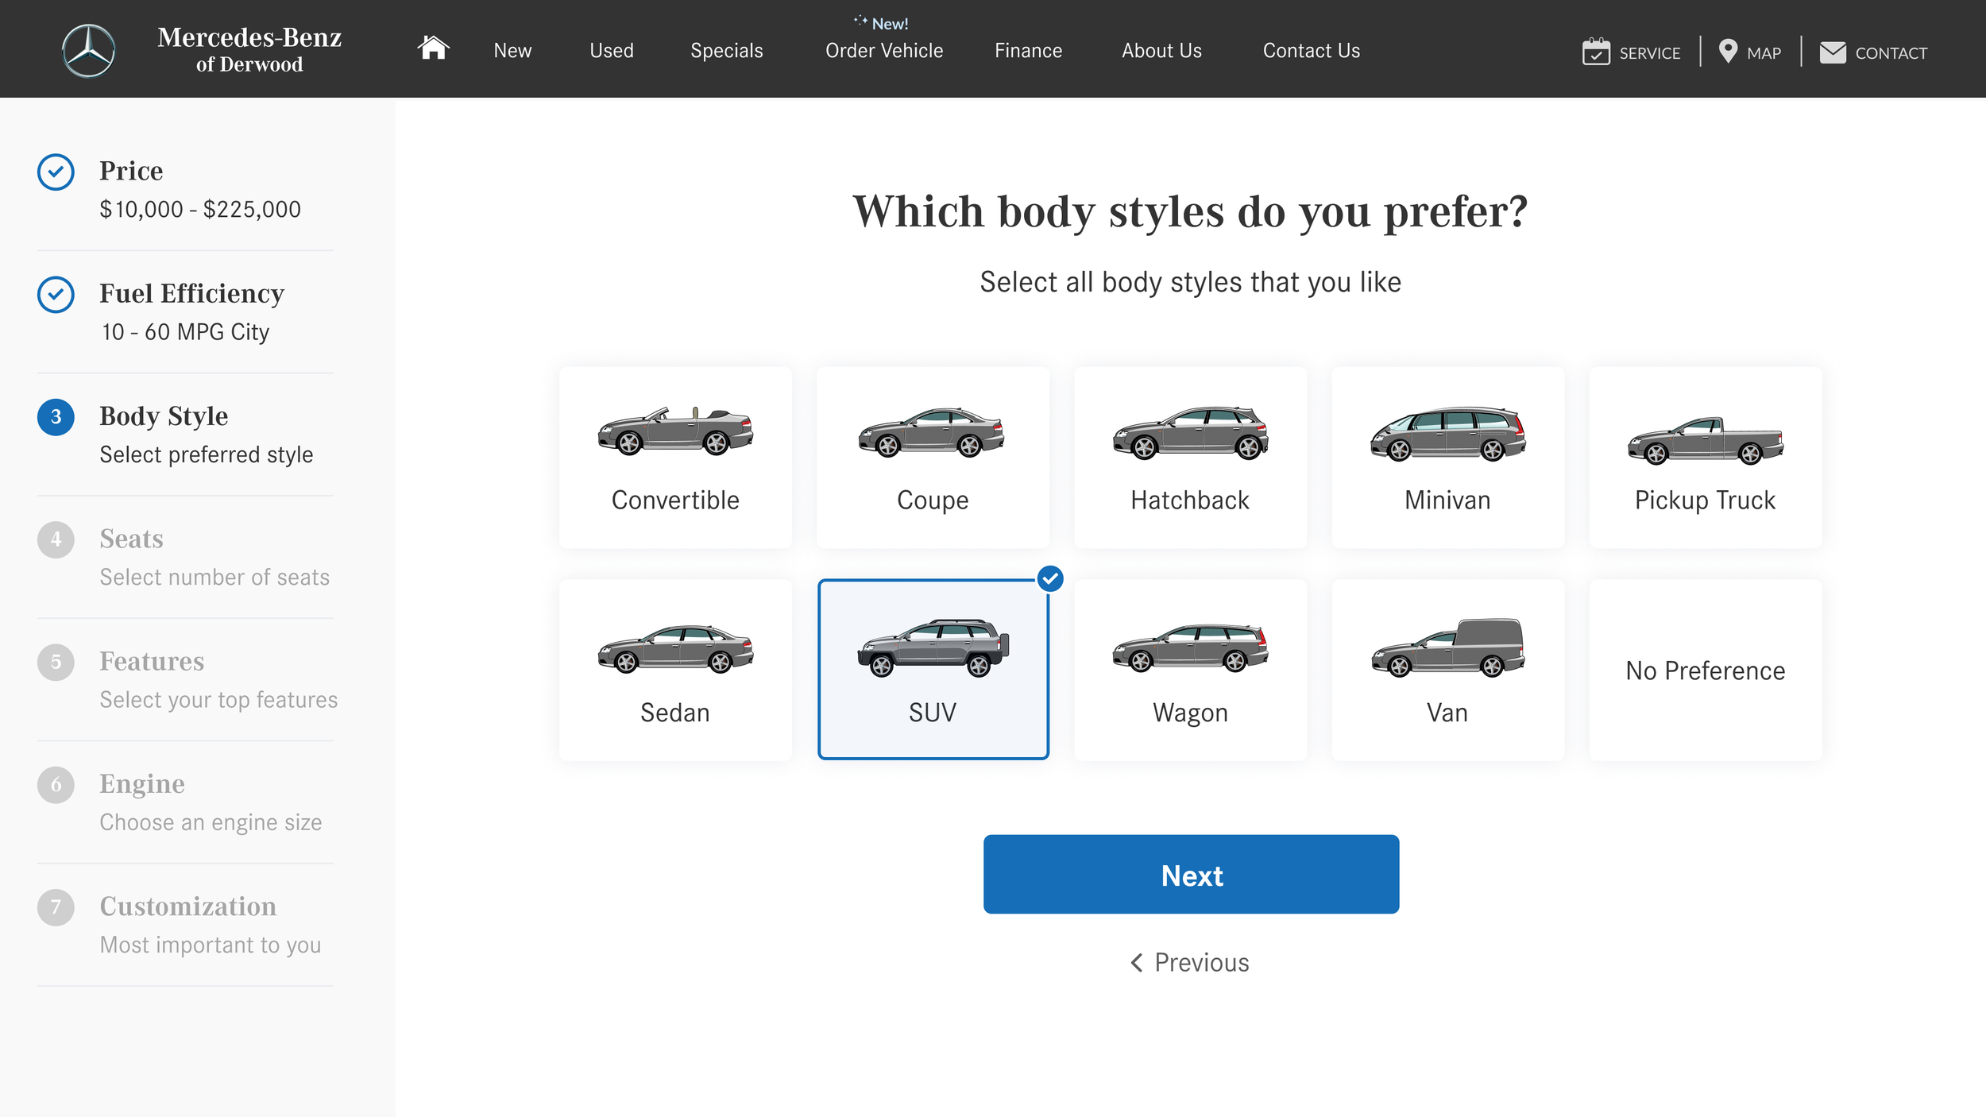The image size is (1986, 1117).
Task: Select the Sedan body style card
Action: pyautogui.click(x=675, y=670)
